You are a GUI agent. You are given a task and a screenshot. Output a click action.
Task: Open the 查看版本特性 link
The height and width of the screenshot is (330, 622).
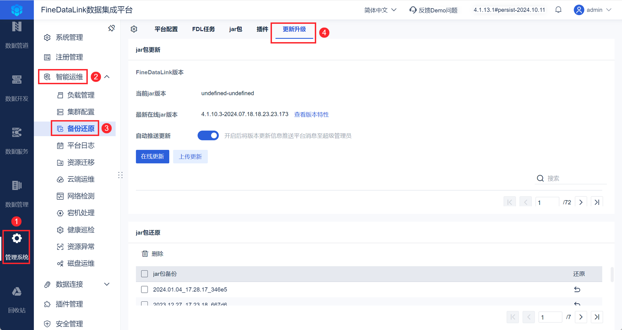coord(311,114)
